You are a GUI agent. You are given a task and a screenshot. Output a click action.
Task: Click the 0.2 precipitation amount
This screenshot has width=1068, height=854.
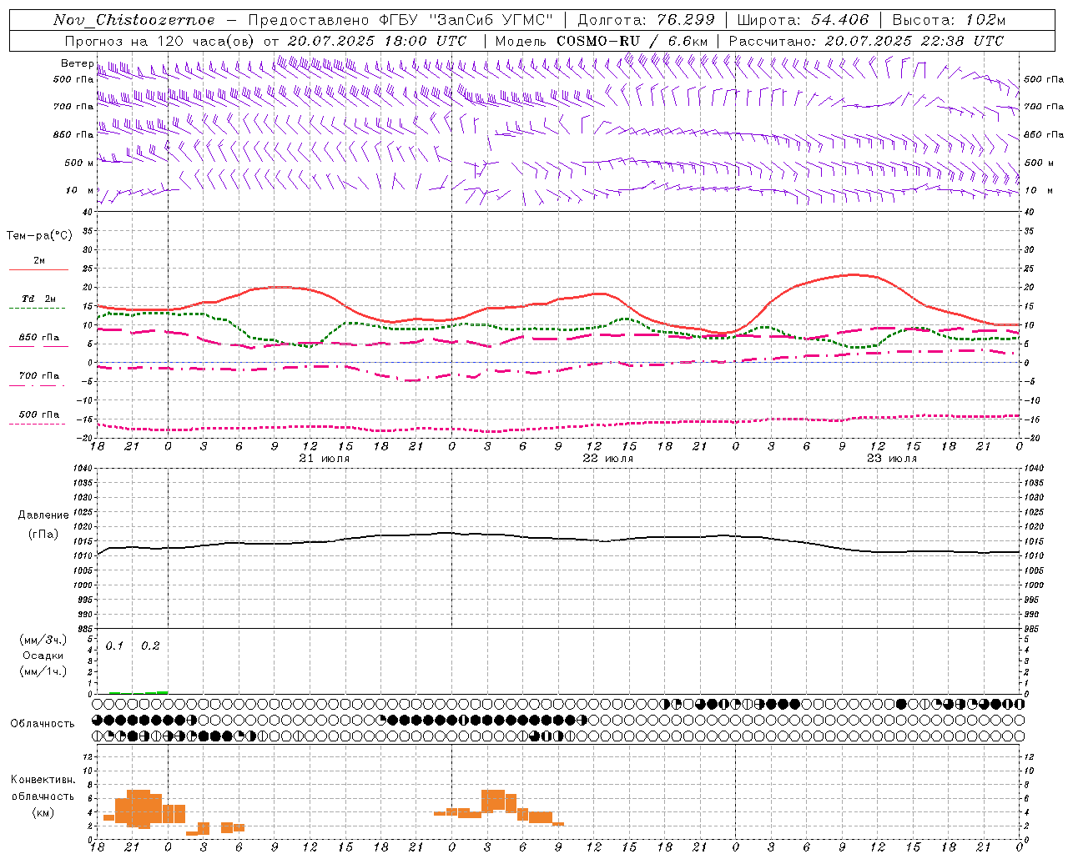150,646
